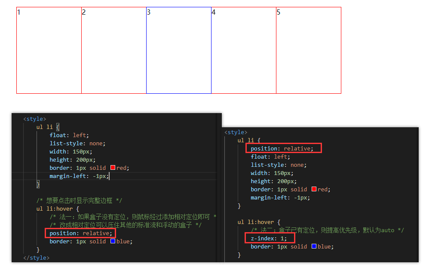This screenshot has height=270, width=426.
Task: Click the red-bordered box numbered 5
Action: click(309, 50)
